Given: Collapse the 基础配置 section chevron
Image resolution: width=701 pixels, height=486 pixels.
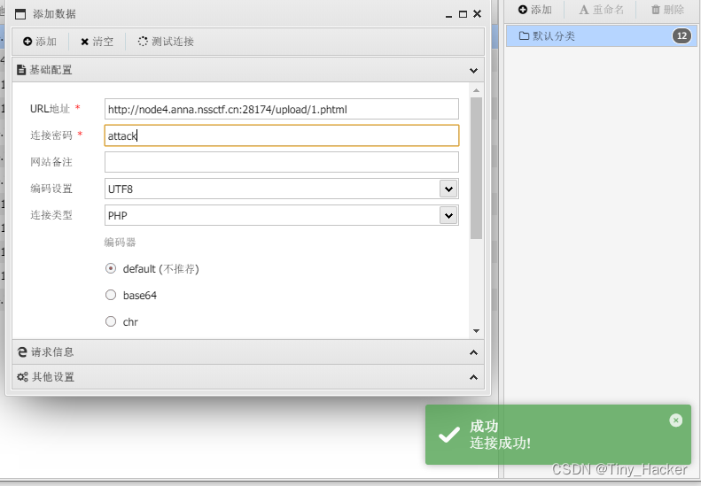Looking at the screenshot, I should point(473,70).
